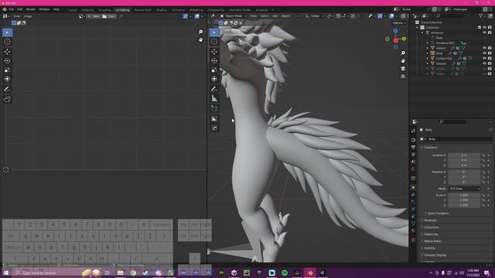The image size is (495, 278).
Task: Switch viewport to perspective/orthographic grid icon
Action: pyautogui.click(x=403, y=76)
